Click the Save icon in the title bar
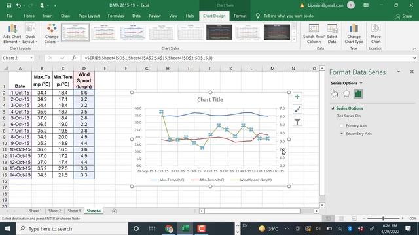The width and height of the screenshot is (419, 235). [x=9, y=5]
